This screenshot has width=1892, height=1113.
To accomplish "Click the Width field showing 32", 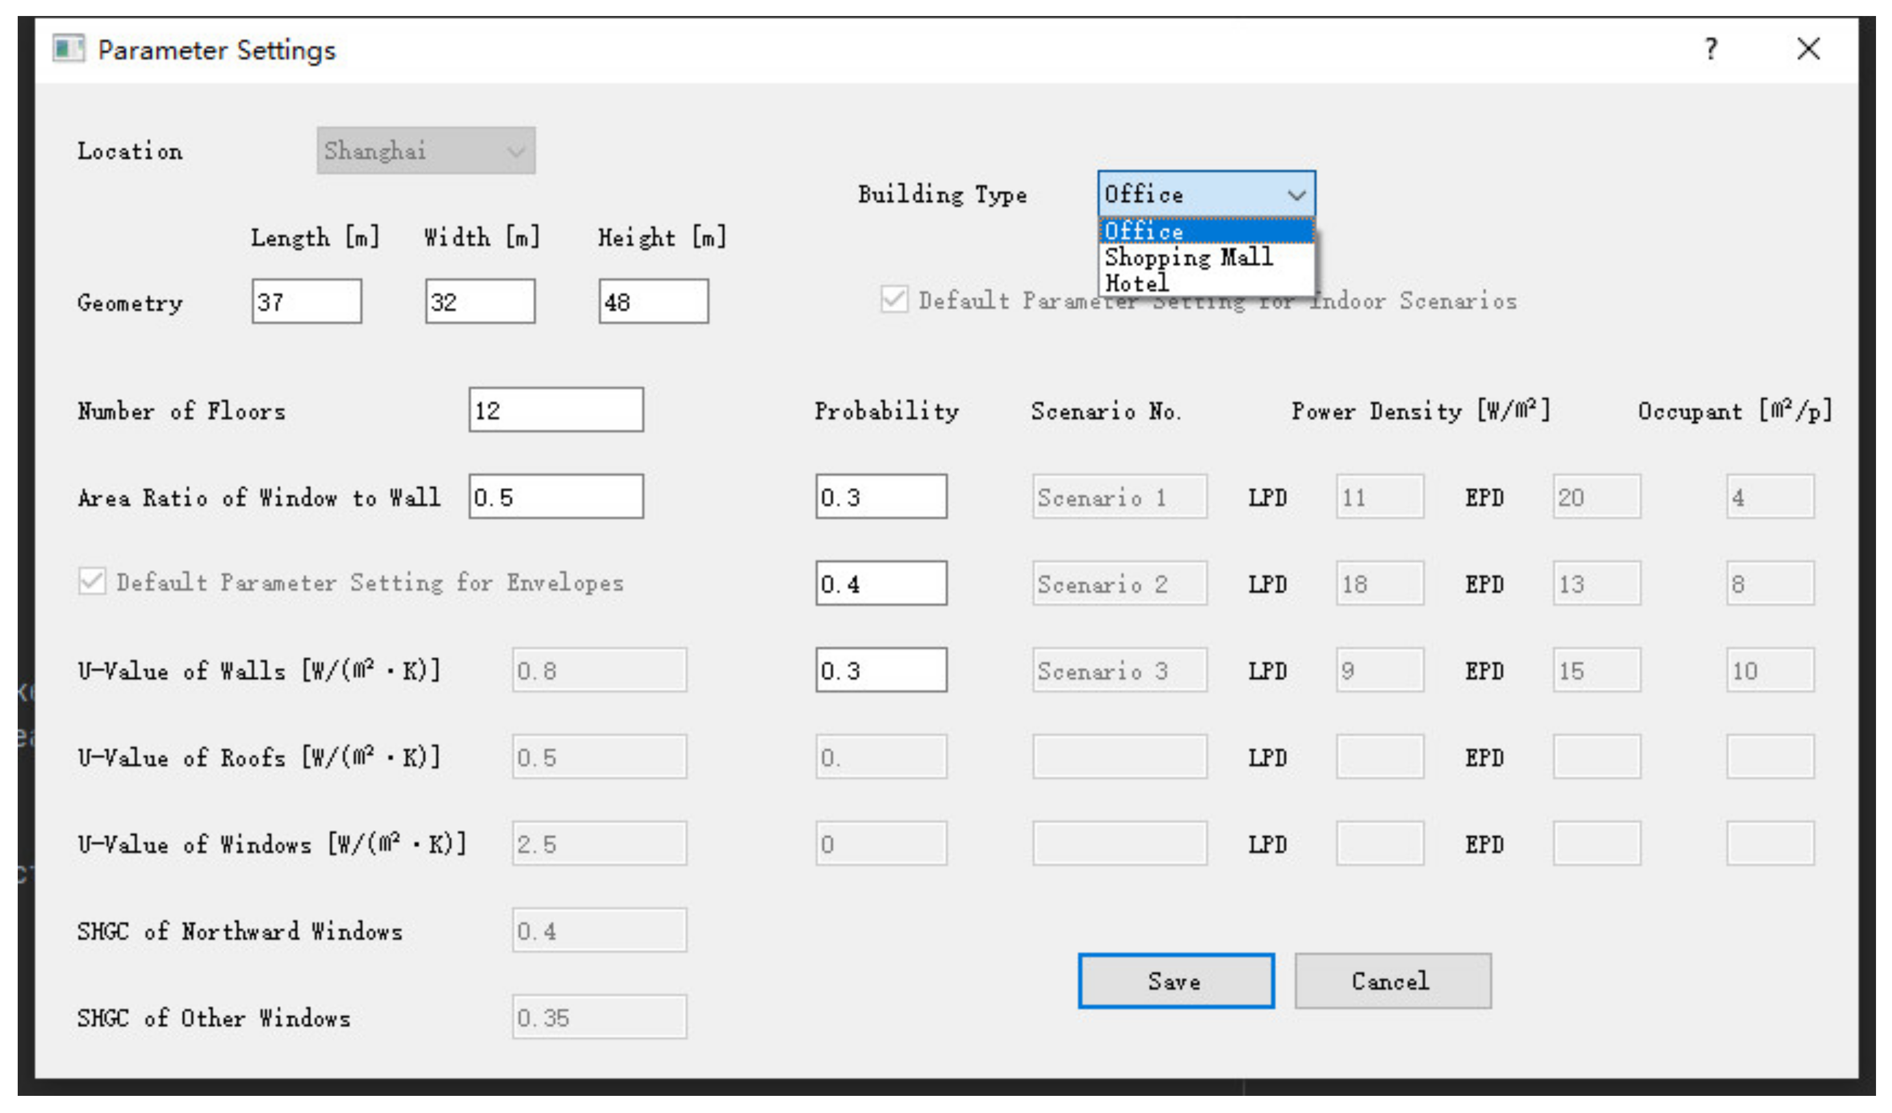I will [x=480, y=302].
